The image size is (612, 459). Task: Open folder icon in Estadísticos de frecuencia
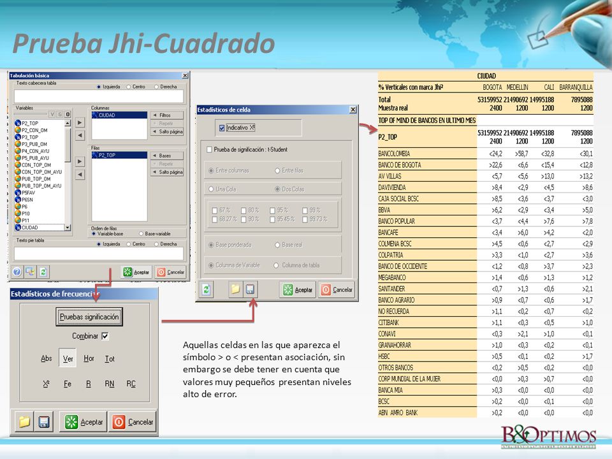(x=25, y=422)
